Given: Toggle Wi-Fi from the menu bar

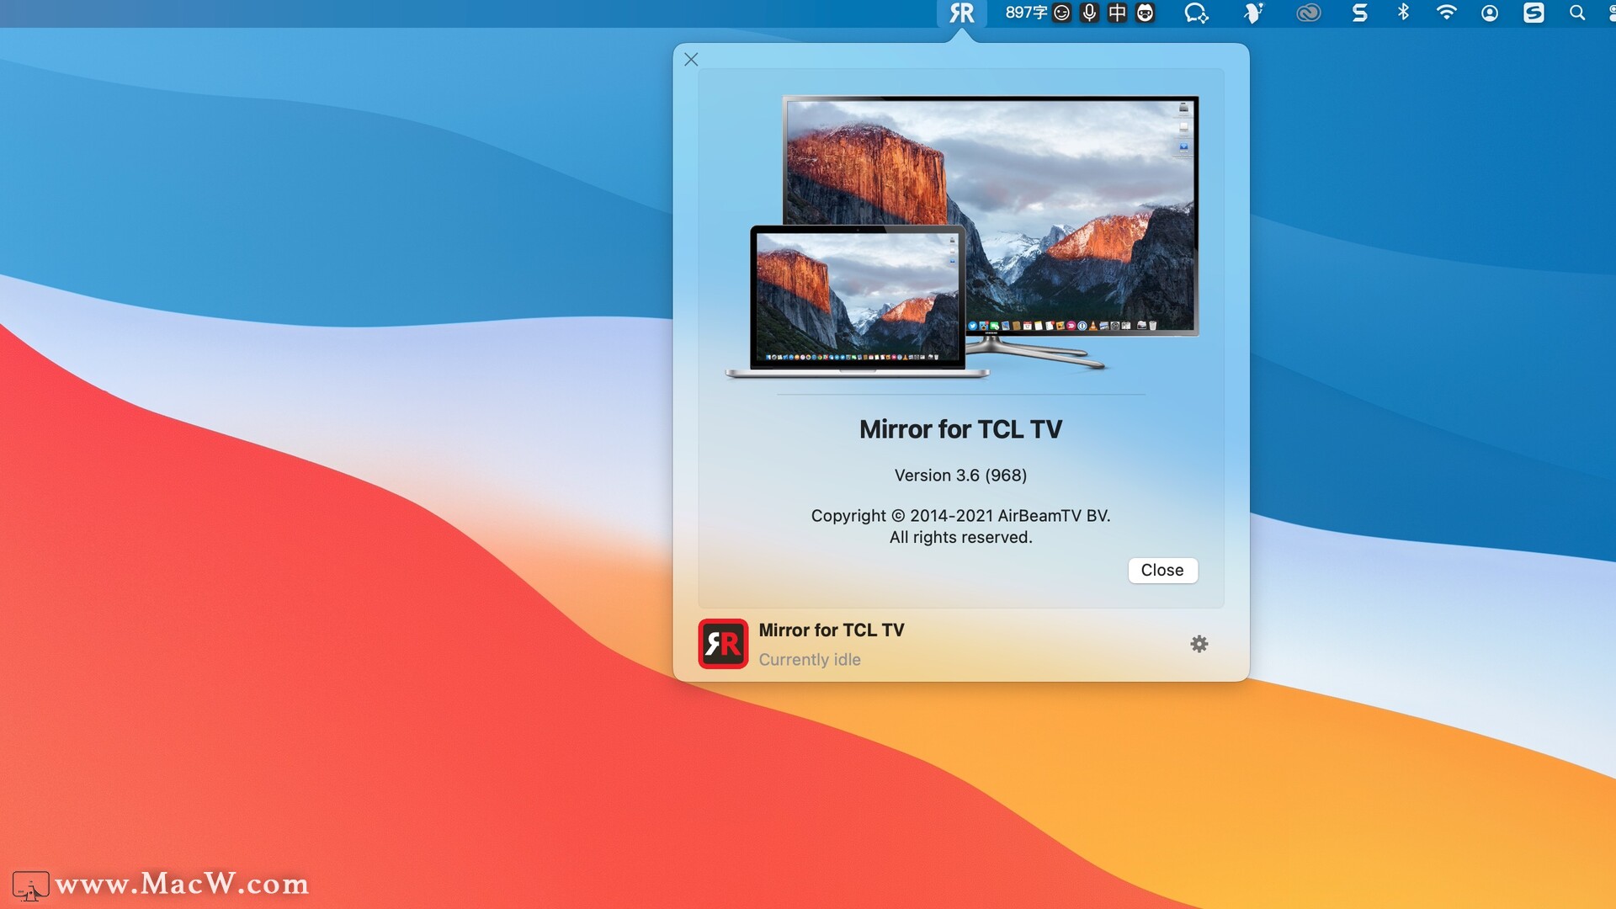Looking at the screenshot, I should point(1447,13).
